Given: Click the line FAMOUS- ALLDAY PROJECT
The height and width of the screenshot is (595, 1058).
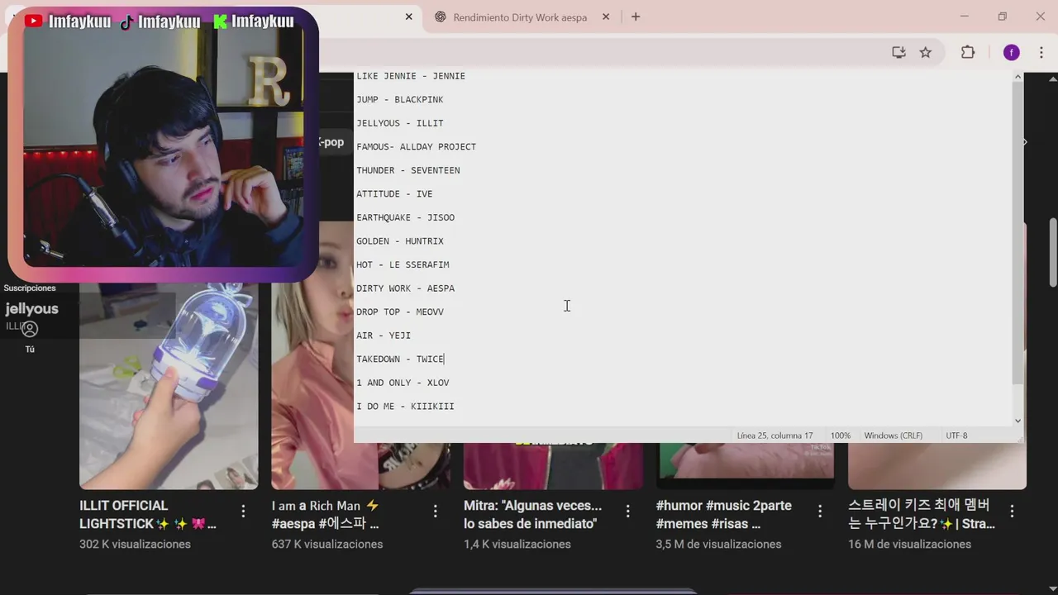Looking at the screenshot, I should [416, 147].
